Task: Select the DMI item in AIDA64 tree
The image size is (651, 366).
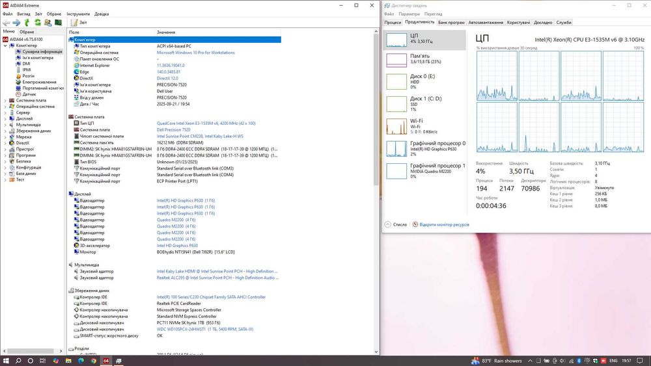Action: point(26,64)
